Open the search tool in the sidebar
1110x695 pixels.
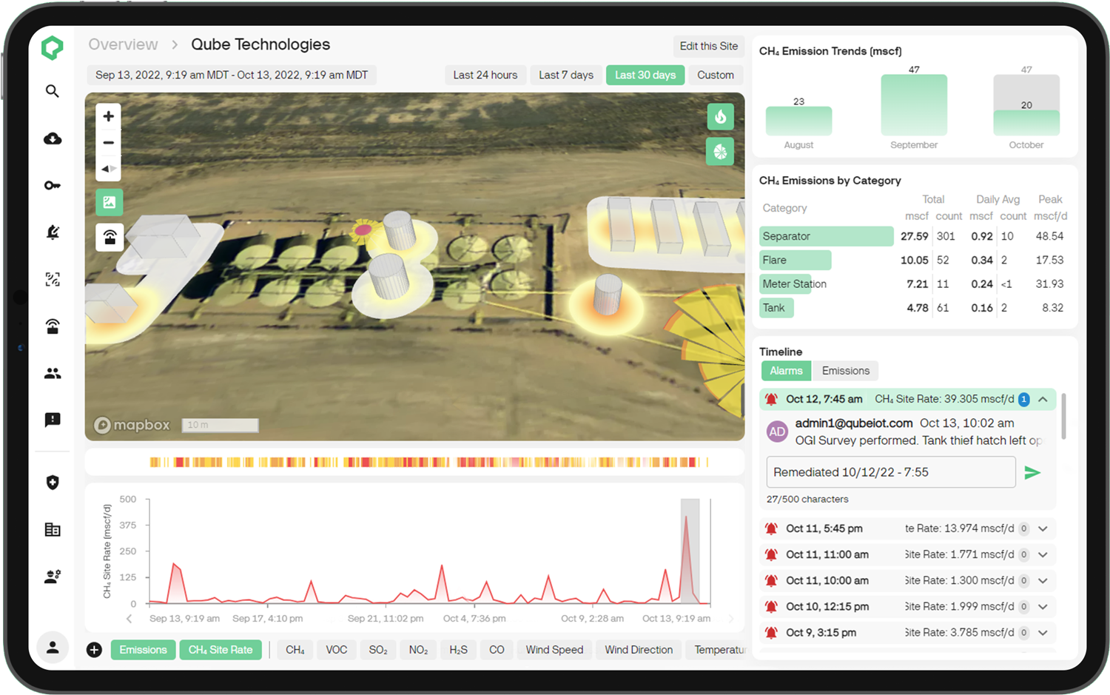(x=52, y=91)
